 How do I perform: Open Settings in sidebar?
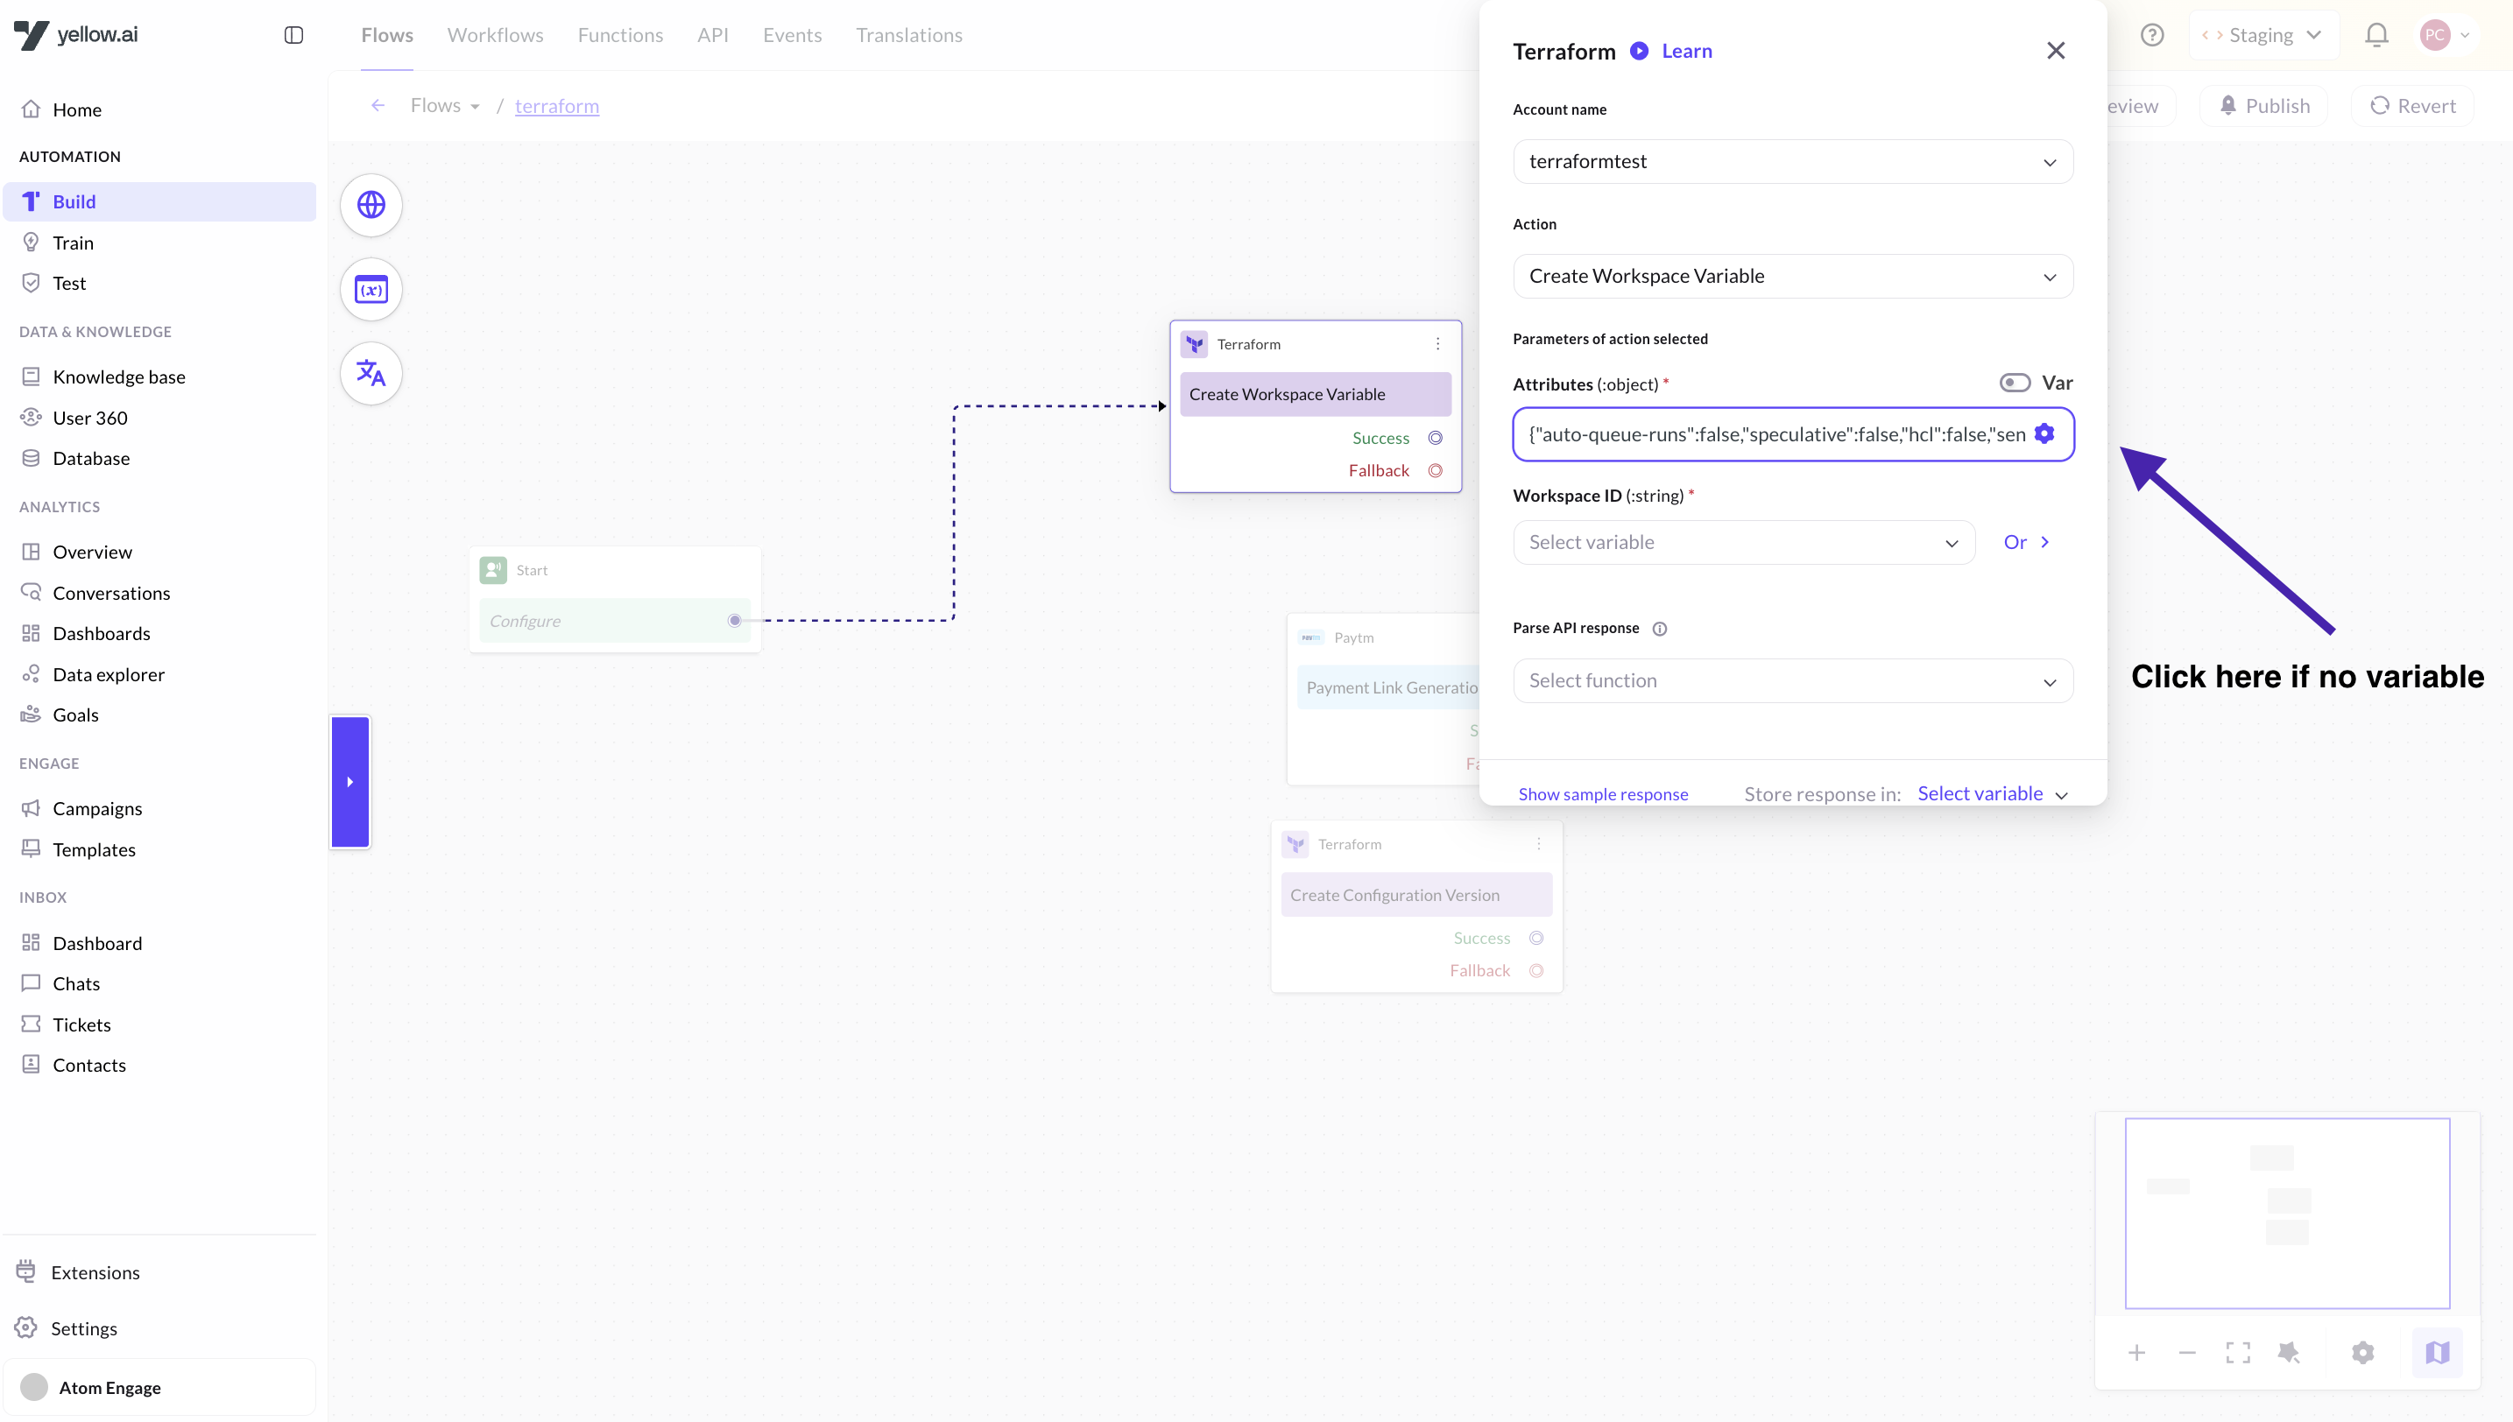(160, 1328)
